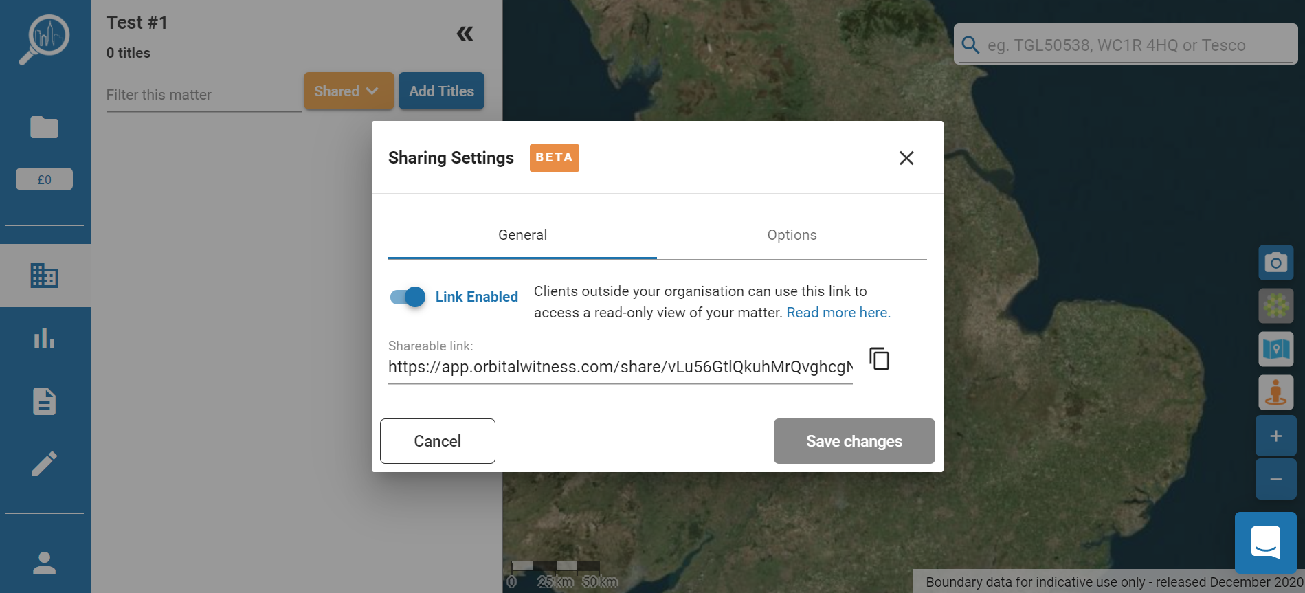The image size is (1305, 593).
Task: Click the shareable link text field
Action: point(621,367)
